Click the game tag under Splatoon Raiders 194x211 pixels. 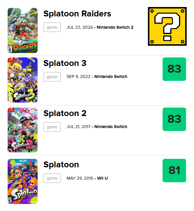point(52,27)
